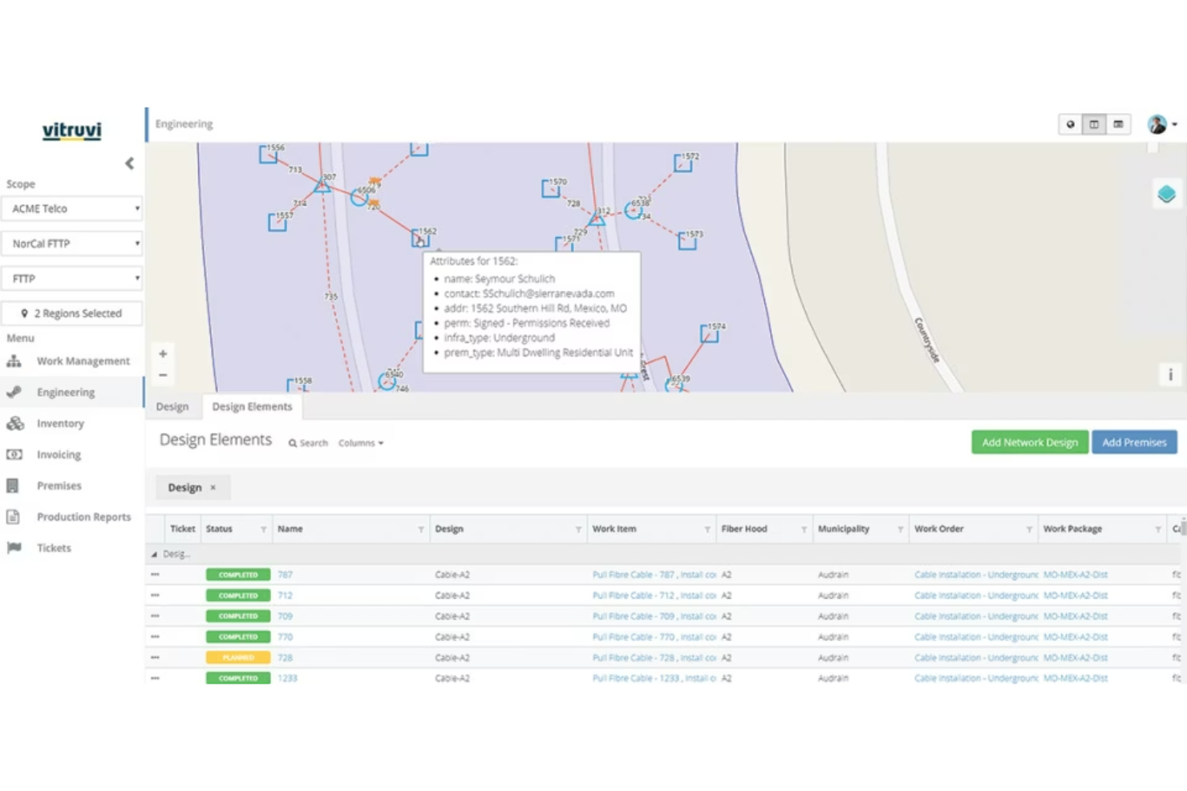Switch to globe map-only view

(1070, 124)
